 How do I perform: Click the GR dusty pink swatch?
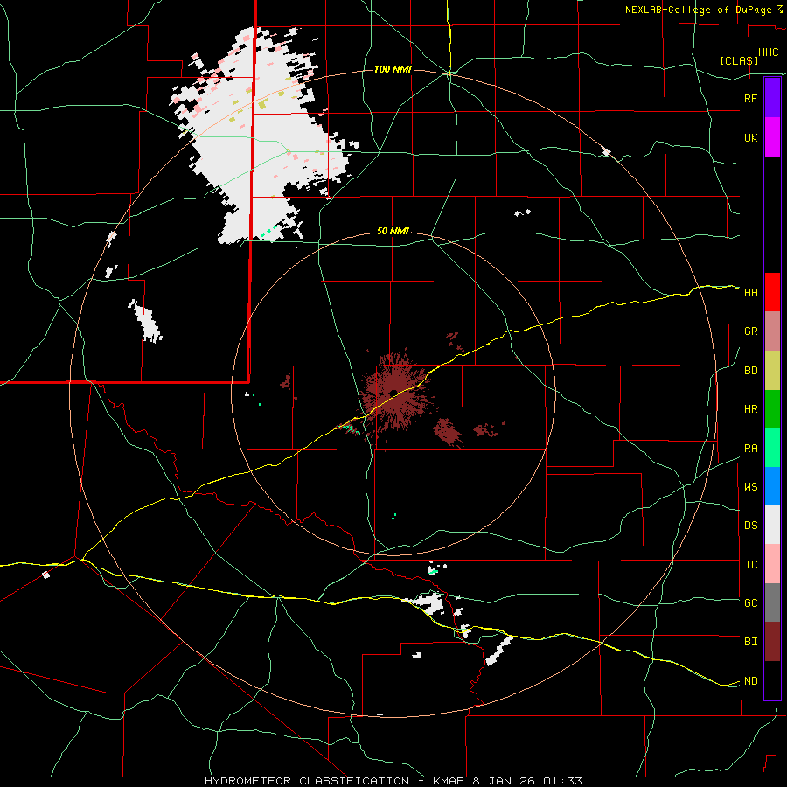pyautogui.click(x=772, y=331)
